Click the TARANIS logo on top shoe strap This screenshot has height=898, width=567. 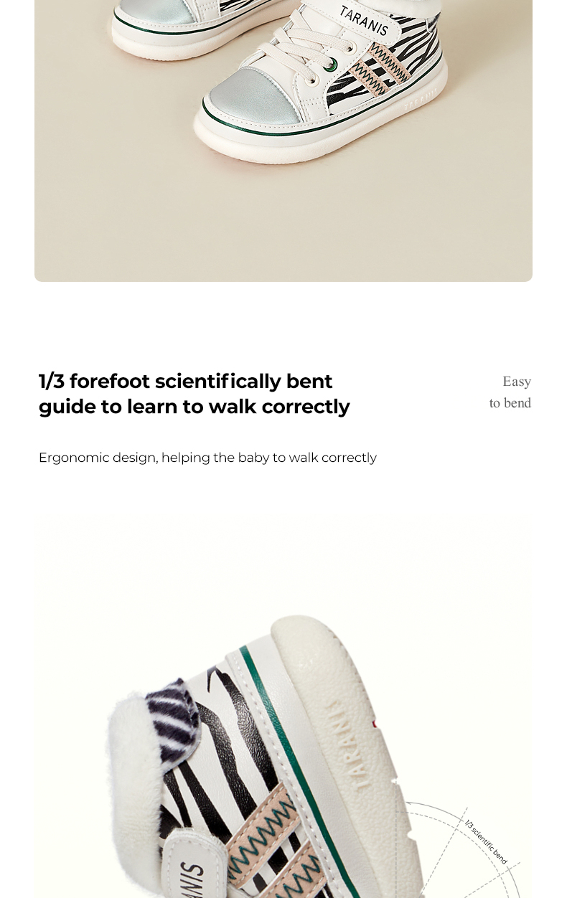(363, 21)
